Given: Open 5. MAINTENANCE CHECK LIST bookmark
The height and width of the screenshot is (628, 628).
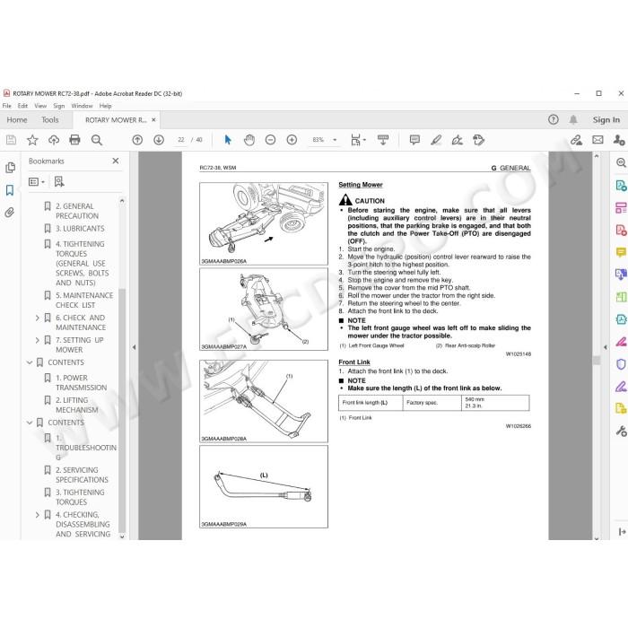Looking at the screenshot, I should tap(84, 300).
